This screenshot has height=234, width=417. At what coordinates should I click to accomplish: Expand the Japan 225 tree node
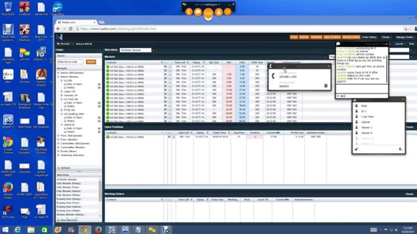pyautogui.click(x=62, y=92)
